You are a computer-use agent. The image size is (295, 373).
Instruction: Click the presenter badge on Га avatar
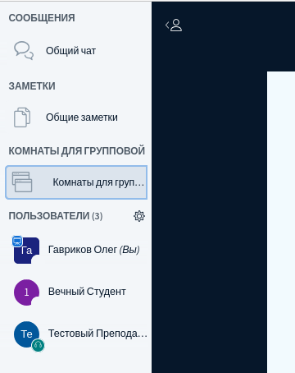pos(17,241)
